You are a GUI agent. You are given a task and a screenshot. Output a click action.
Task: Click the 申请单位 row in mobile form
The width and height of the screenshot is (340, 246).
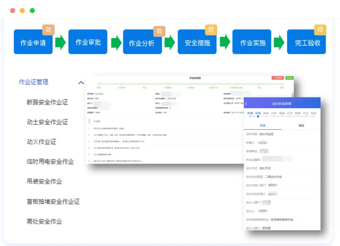point(282,151)
